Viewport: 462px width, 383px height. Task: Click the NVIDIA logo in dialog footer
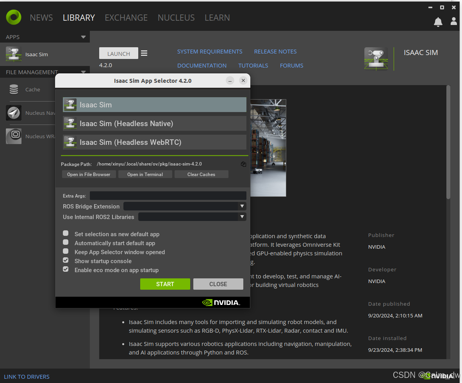click(221, 303)
